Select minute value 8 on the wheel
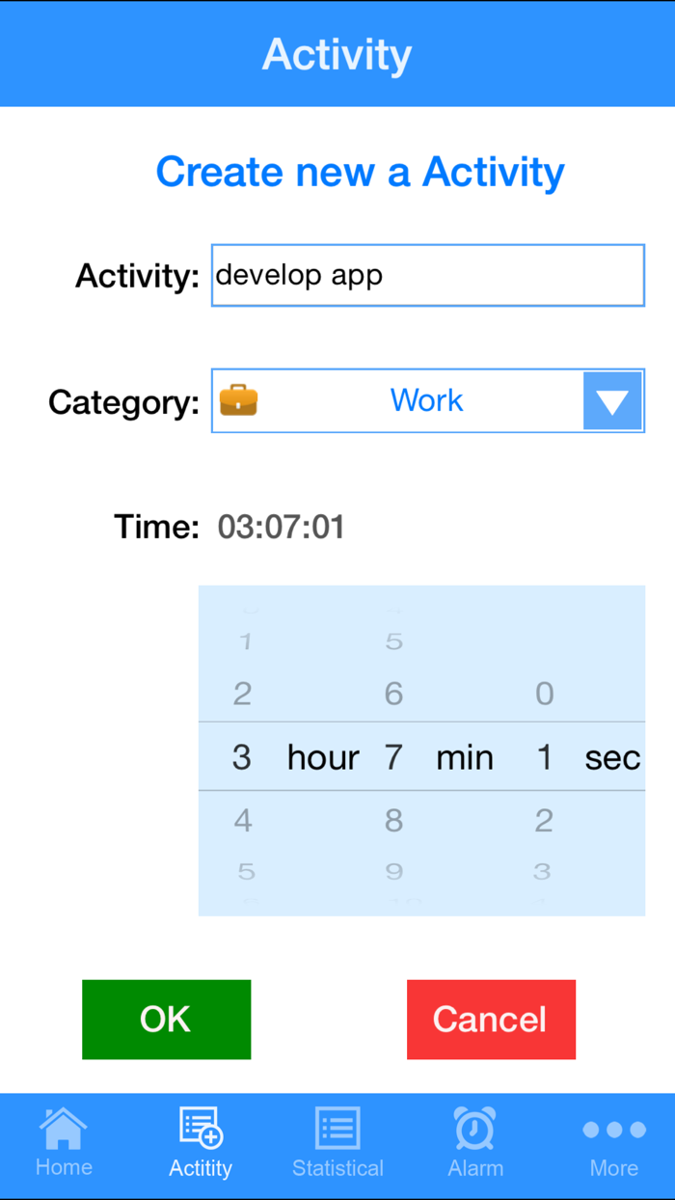Screen dimensions: 675x1200 coord(393,819)
